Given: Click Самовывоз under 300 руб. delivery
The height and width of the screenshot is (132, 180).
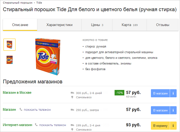Looking at the screenshot, I should point(84,97).
